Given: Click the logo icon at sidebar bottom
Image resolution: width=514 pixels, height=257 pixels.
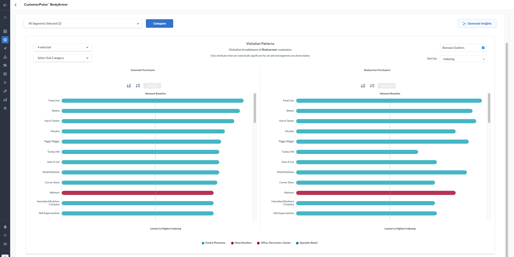Looking at the screenshot, I should click(x=5, y=256).
